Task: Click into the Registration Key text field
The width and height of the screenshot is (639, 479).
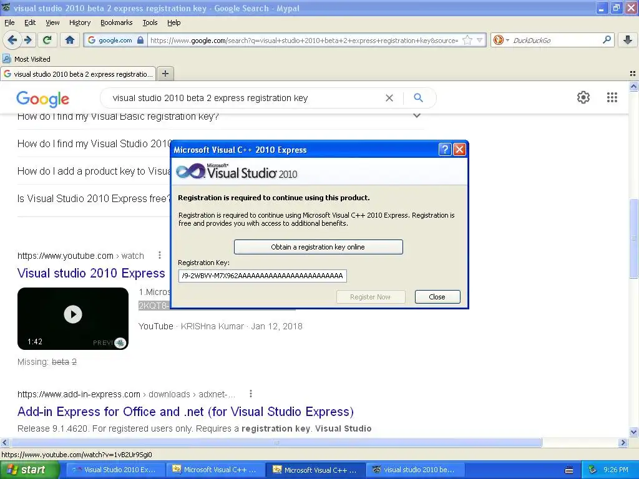Action: pos(263,276)
